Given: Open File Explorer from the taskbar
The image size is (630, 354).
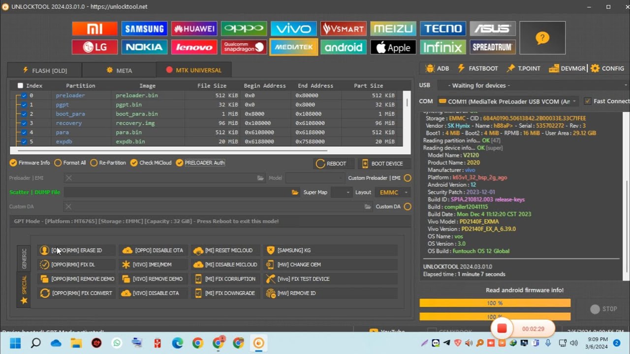Looking at the screenshot, I should click(76, 343).
